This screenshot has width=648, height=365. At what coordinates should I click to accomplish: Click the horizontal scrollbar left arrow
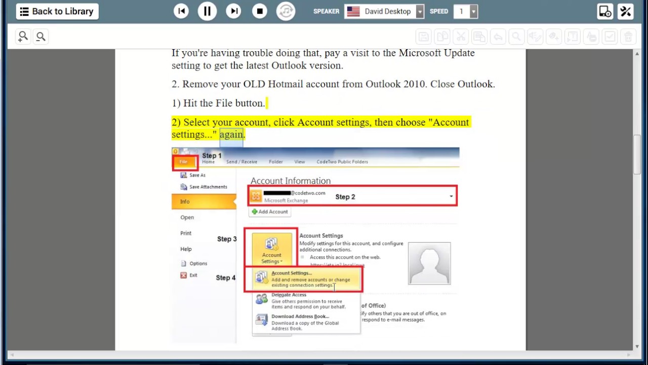coord(11,354)
